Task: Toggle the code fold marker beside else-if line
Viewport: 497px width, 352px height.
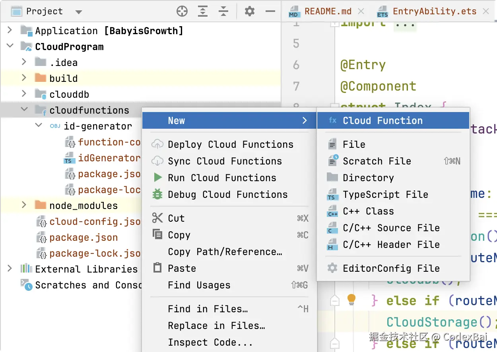Action: tap(335, 301)
